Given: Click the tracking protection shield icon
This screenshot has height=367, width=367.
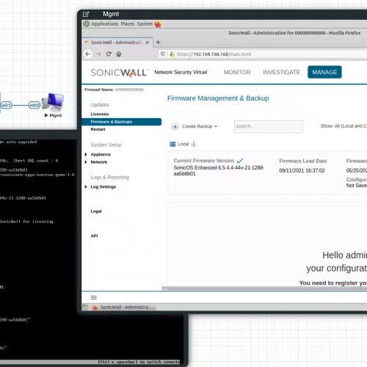Looking at the screenshot, I should point(163,54).
